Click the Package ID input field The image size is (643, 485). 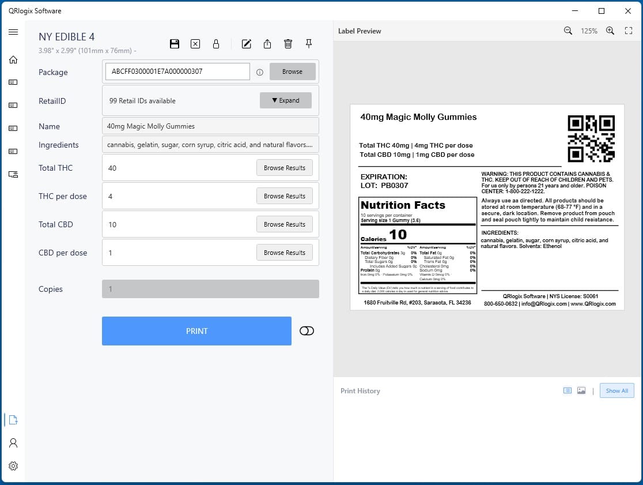[x=177, y=72]
